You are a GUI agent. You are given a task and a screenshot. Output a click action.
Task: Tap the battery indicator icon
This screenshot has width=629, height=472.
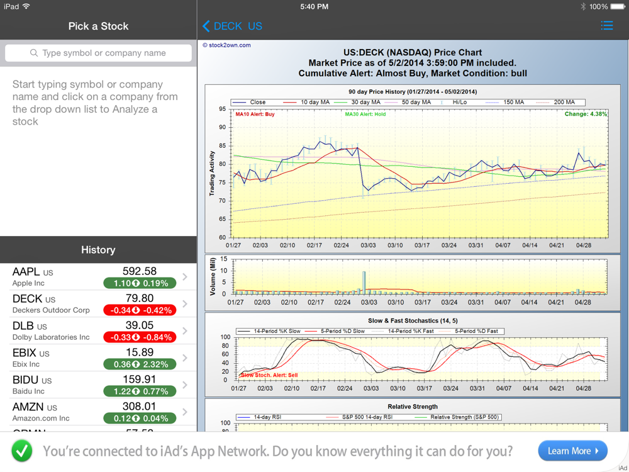(618, 6)
